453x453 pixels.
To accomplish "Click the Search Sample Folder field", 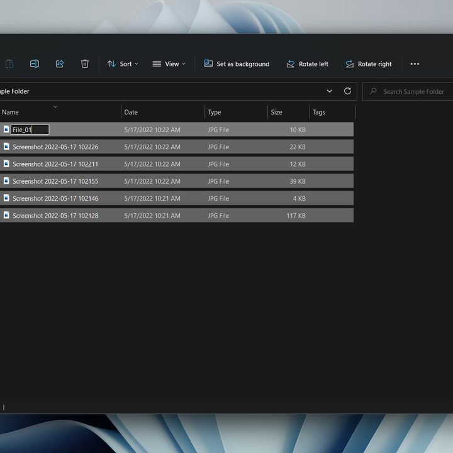I will pyautogui.click(x=408, y=92).
